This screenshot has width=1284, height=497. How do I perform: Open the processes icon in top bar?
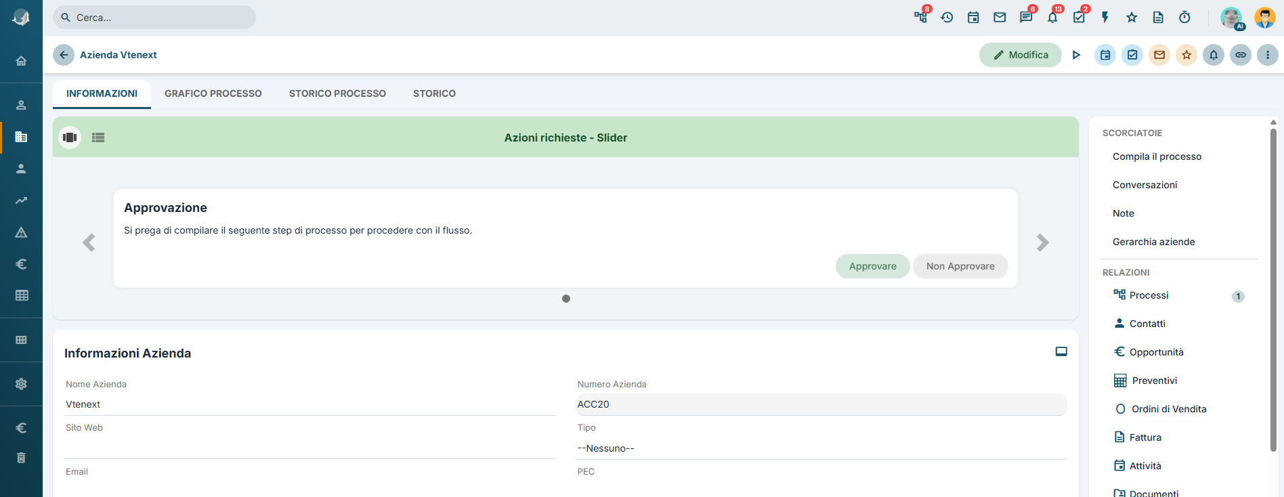tap(920, 18)
